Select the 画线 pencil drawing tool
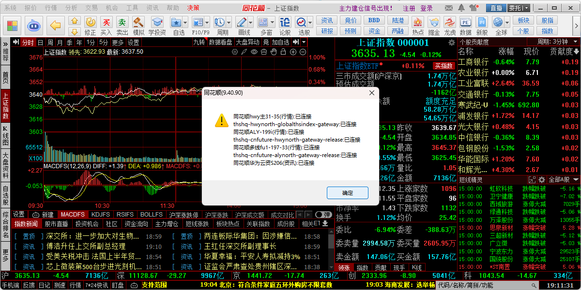581x290 pixels. [242, 22]
